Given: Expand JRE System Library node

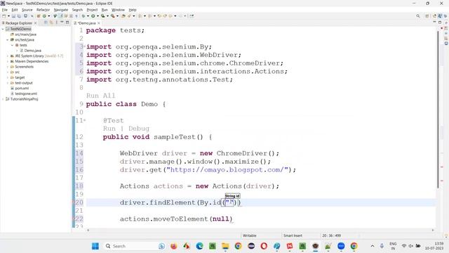Looking at the screenshot, I should pyautogui.click(x=8, y=56).
